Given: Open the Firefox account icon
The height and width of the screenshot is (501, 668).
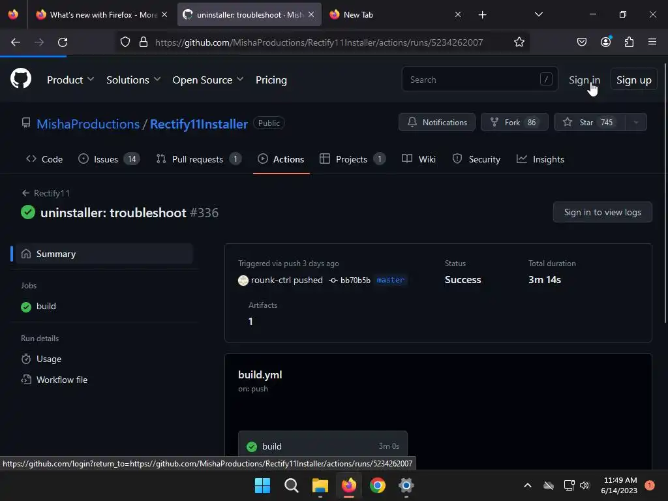Looking at the screenshot, I should tap(605, 42).
